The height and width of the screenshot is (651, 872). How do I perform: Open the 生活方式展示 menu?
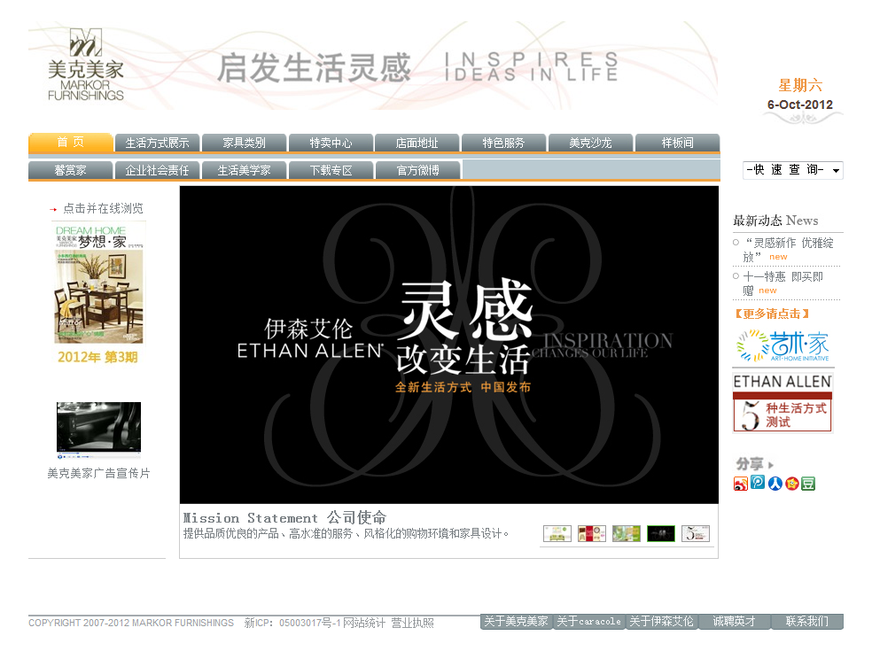coord(158,143)
